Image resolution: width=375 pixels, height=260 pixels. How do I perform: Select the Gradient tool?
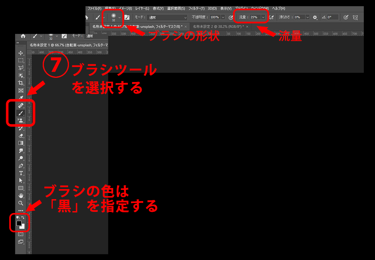(x=21, y=143)
